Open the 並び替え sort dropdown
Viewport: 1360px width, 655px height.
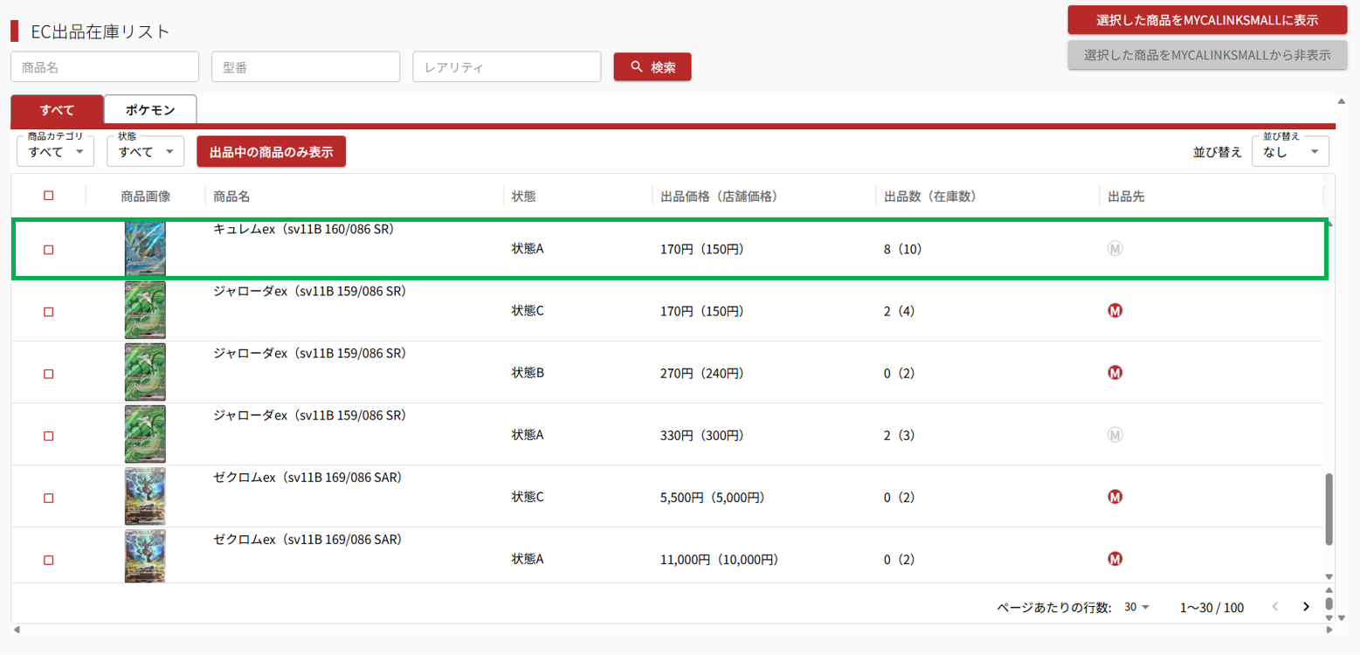(x=1290, y=152)
